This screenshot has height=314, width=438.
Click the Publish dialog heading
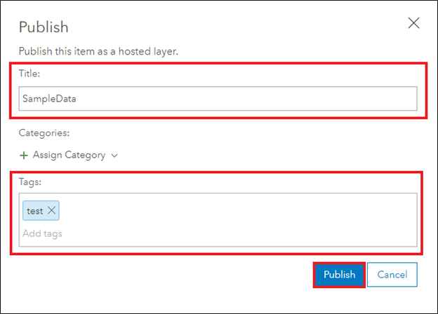44,27
